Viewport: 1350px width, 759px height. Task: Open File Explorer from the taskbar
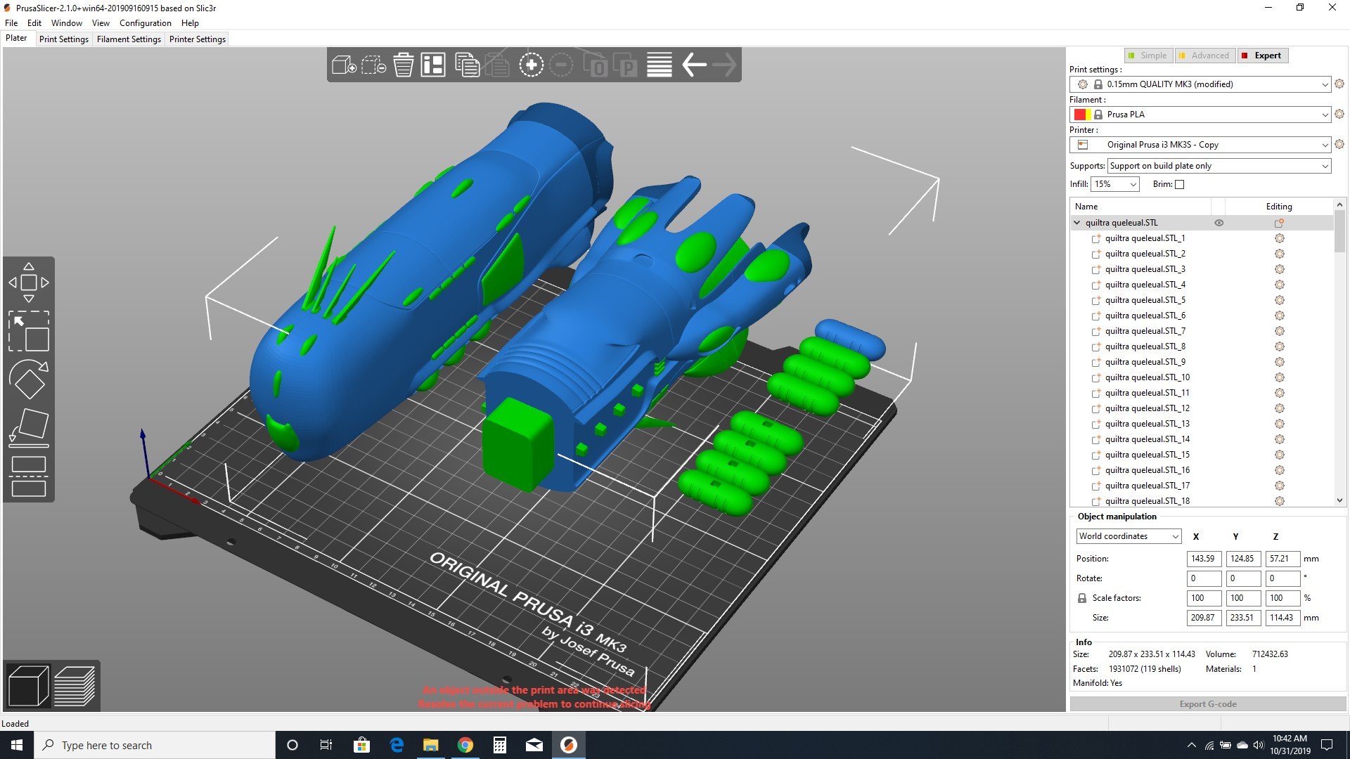430,745
